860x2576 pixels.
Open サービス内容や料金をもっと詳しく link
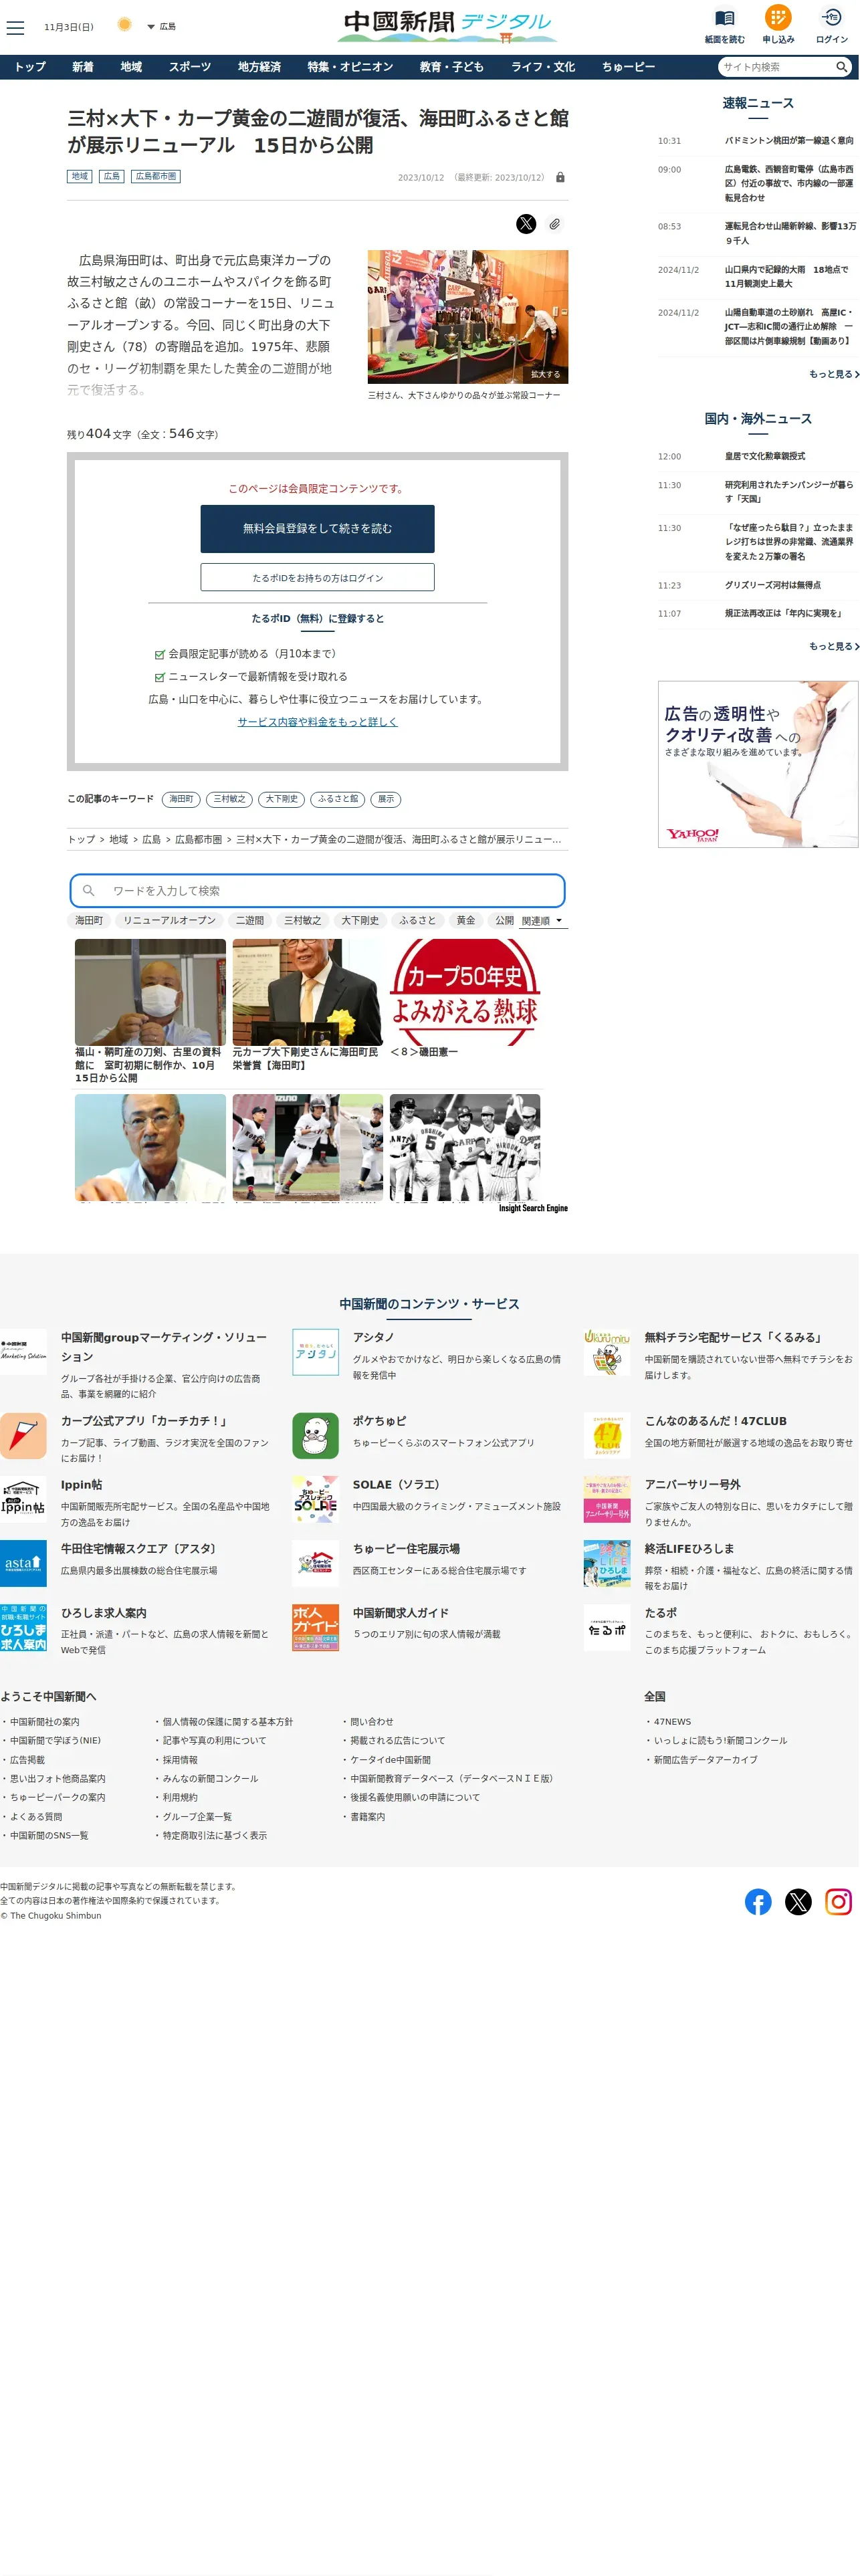pyautogui.click(x=317, y=721)
